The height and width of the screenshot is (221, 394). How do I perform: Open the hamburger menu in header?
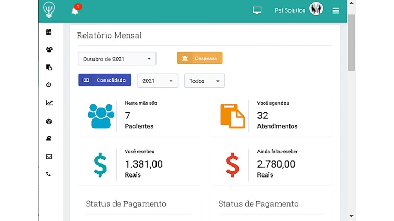[x=336, y=10]
